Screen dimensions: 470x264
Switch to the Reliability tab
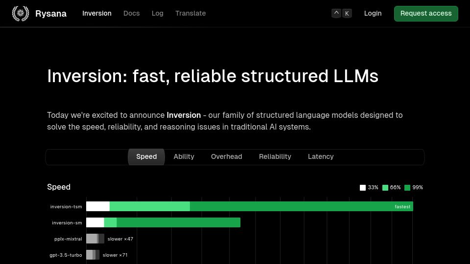pyautogui.click(x=275, y=156)
